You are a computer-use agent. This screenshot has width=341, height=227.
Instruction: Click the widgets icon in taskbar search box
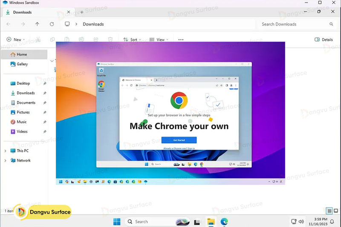click(x=182, y=221)
